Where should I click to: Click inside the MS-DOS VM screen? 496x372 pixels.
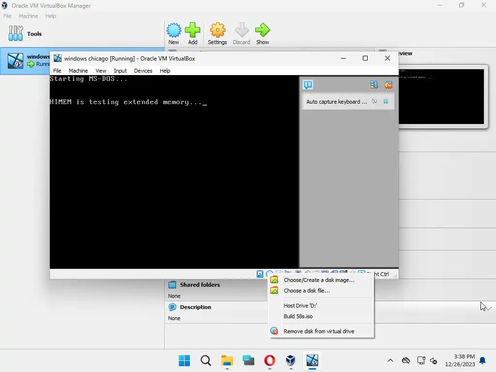coord(174,172)
